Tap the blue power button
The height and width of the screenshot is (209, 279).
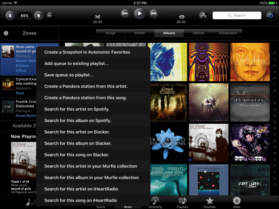coord(270,16)
